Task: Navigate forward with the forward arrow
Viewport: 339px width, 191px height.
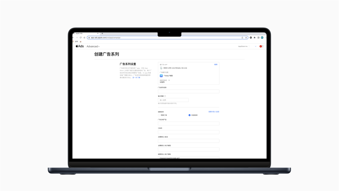Action: [x=77, y=38]
